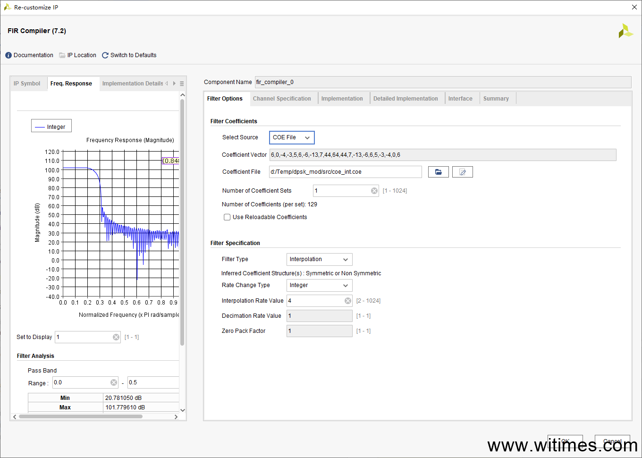Select the Filter Options tab
The height and width of the screenshot is (458, 642).
coord(225,99)
